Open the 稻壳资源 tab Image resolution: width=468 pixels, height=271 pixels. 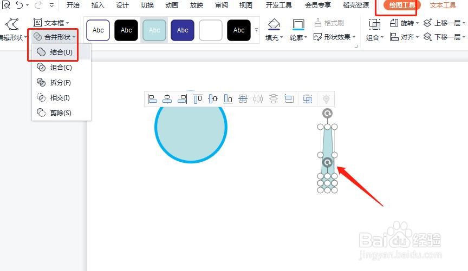click(x=356, y=5)
